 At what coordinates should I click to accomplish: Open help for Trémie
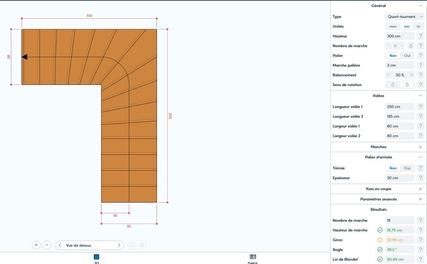420,168
